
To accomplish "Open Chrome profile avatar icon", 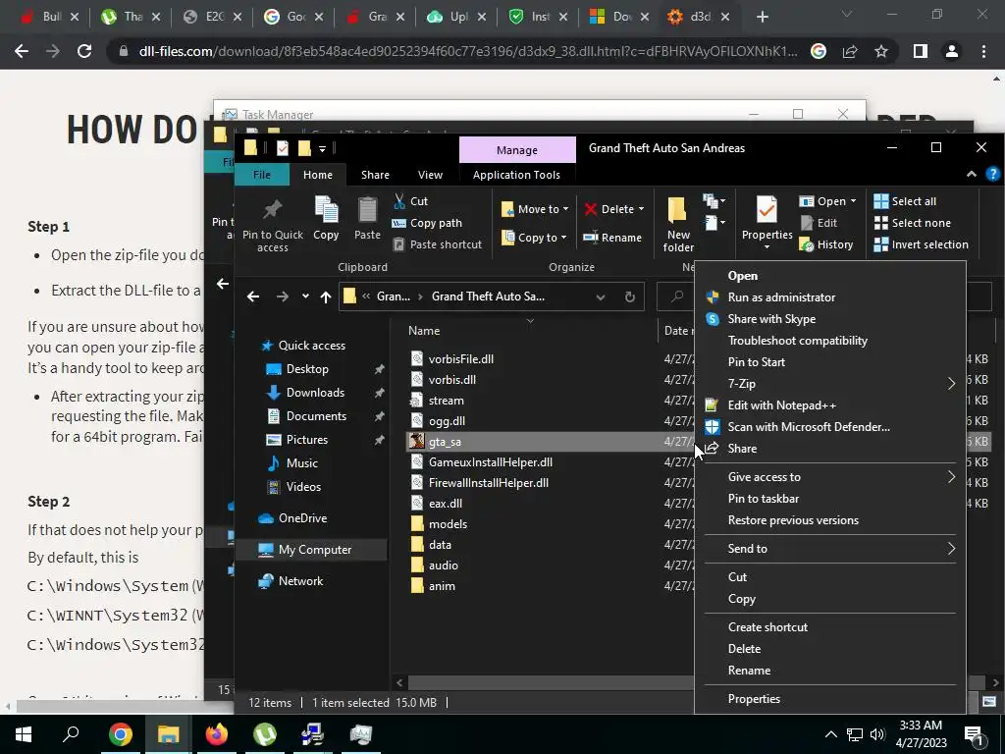I will pos(952,51).
